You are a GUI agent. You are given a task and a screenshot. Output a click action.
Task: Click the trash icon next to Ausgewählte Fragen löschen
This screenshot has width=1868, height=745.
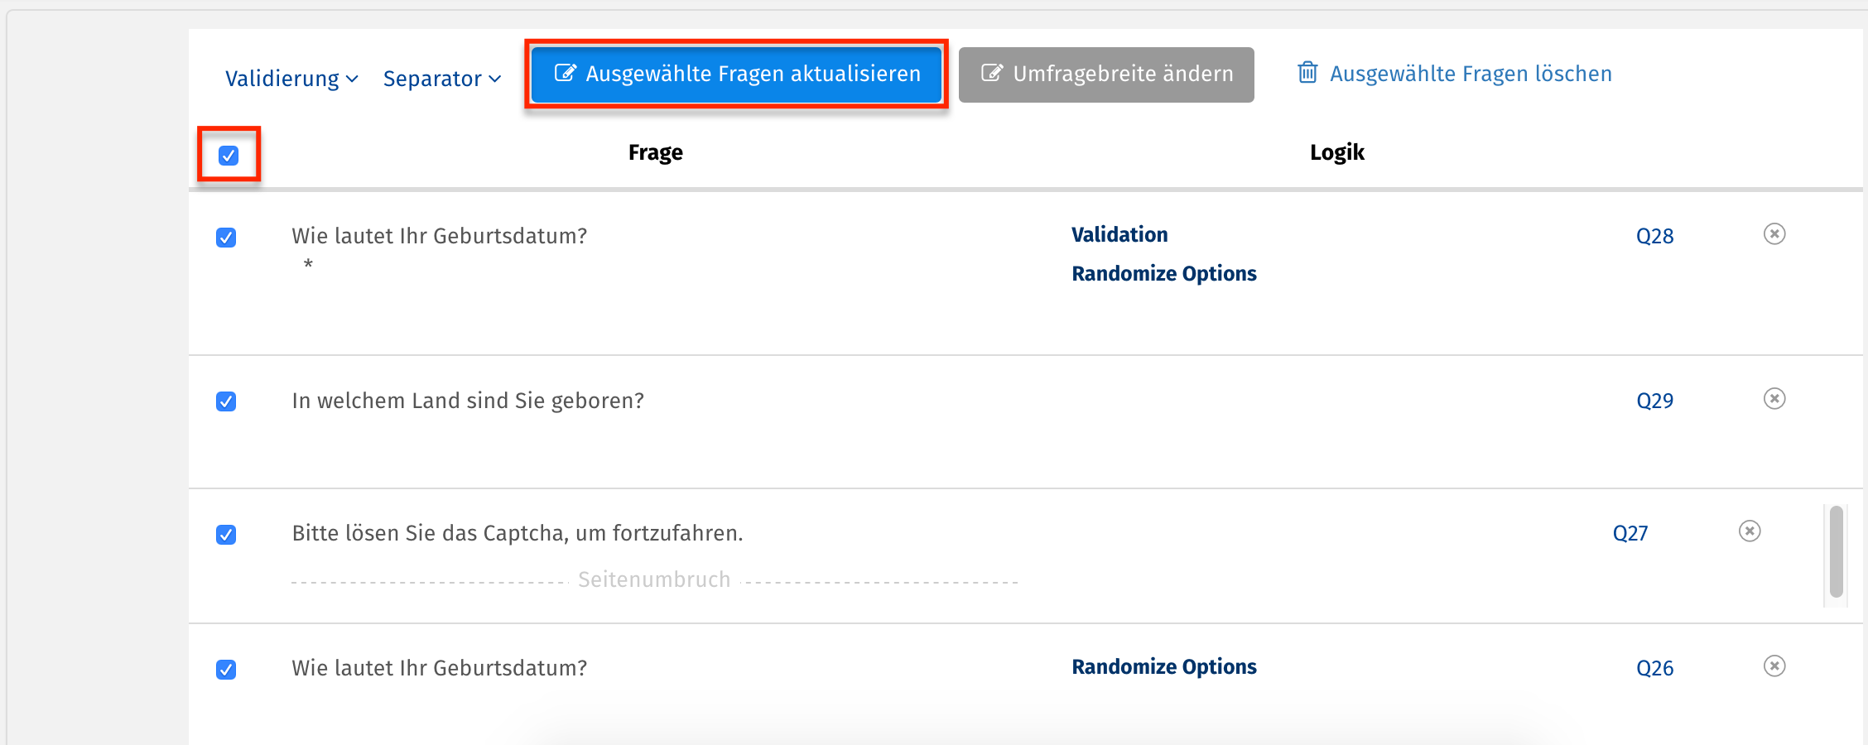1308,73
